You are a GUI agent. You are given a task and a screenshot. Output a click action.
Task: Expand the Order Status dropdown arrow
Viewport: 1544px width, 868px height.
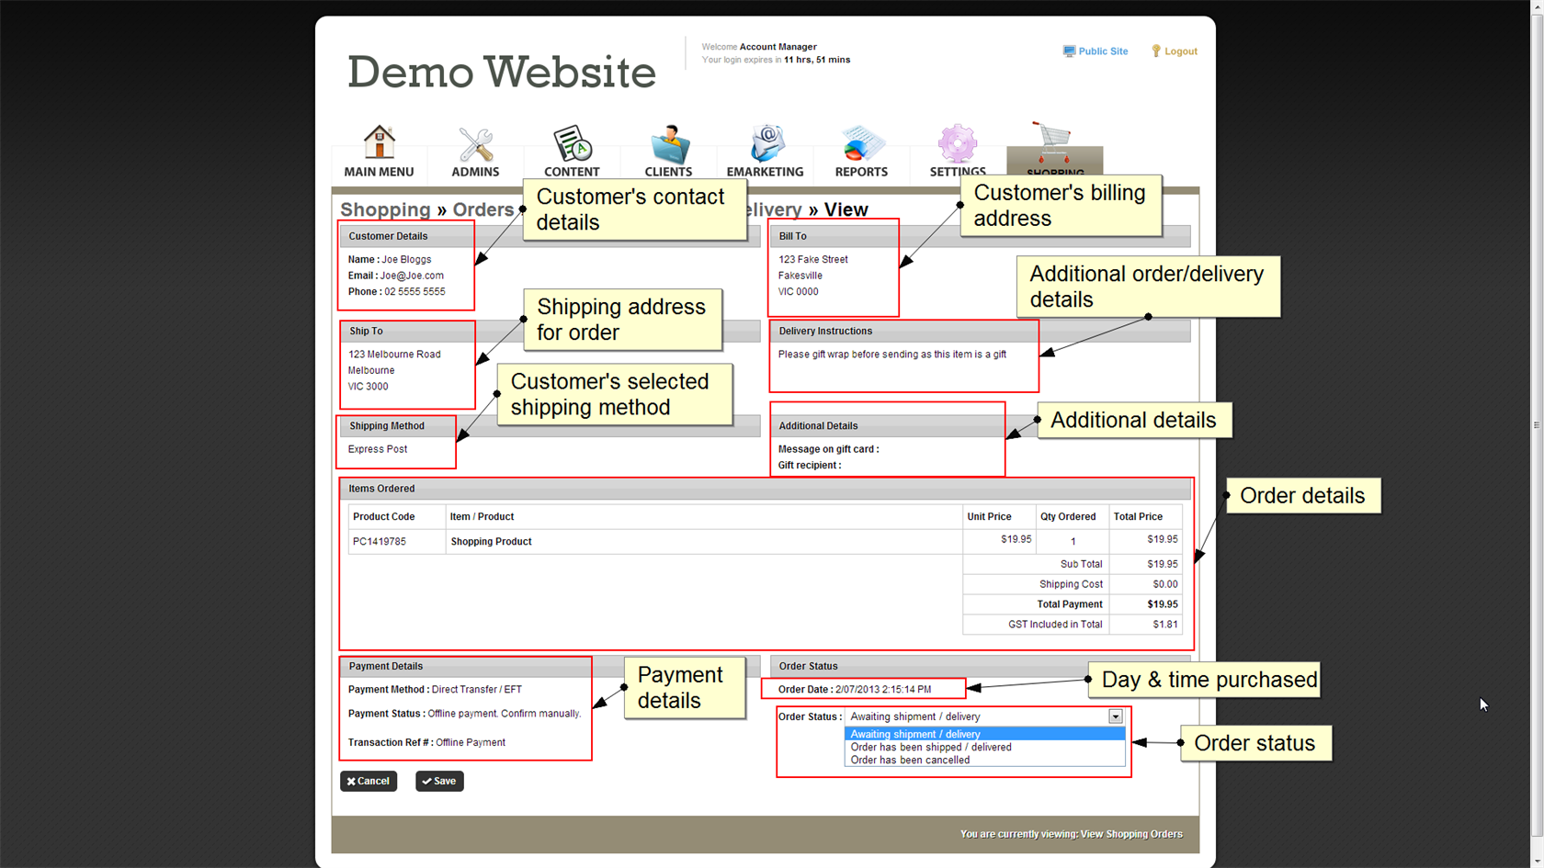(1115, 716)
